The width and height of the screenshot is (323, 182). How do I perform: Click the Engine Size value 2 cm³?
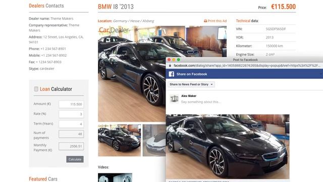[270, 55]
